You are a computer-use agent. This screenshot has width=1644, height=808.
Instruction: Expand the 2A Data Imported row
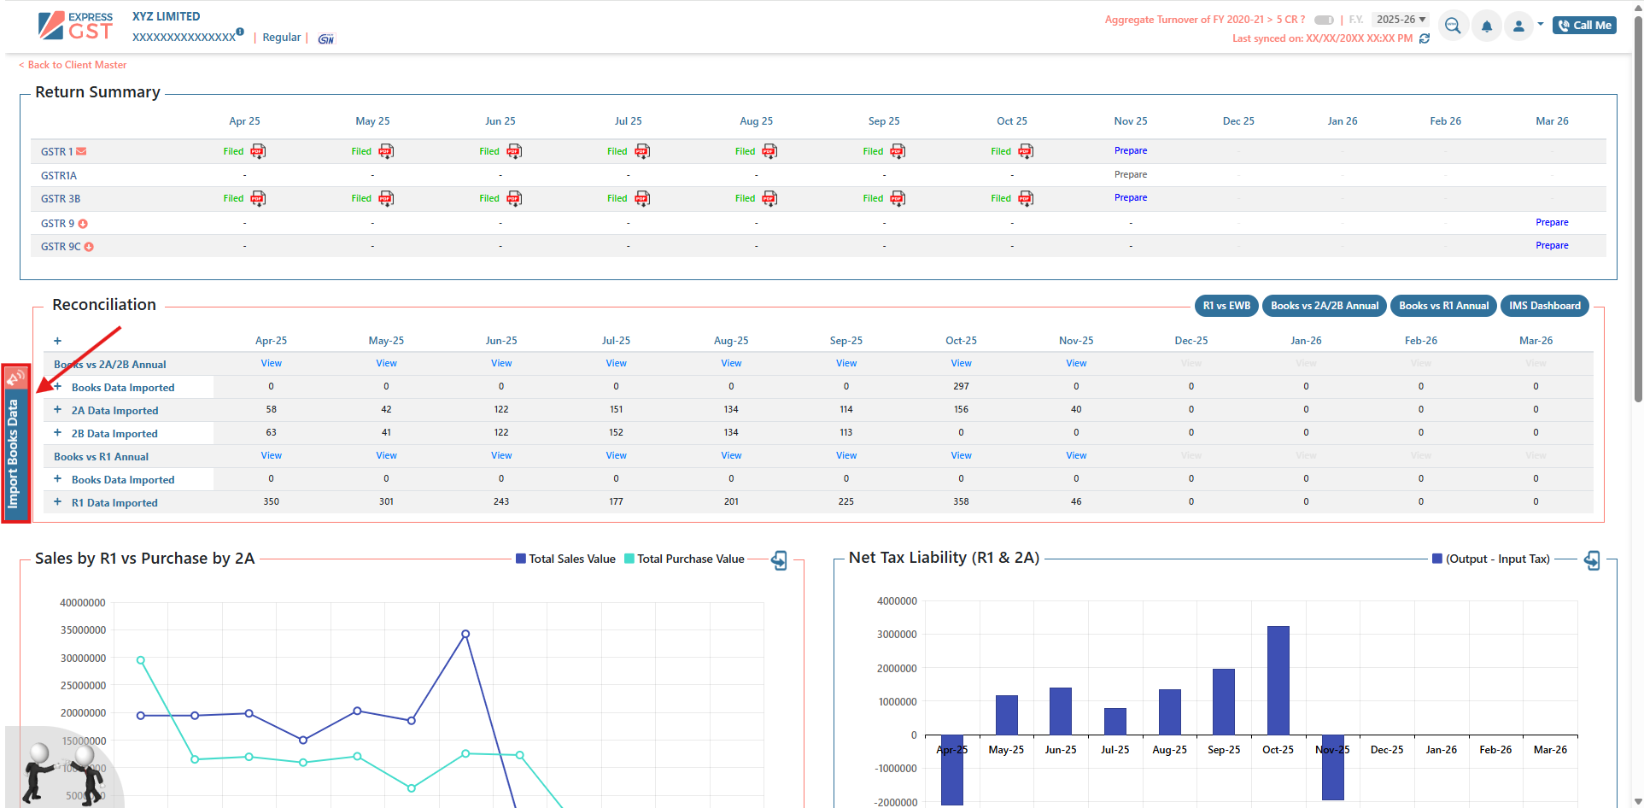pos(58,410)
